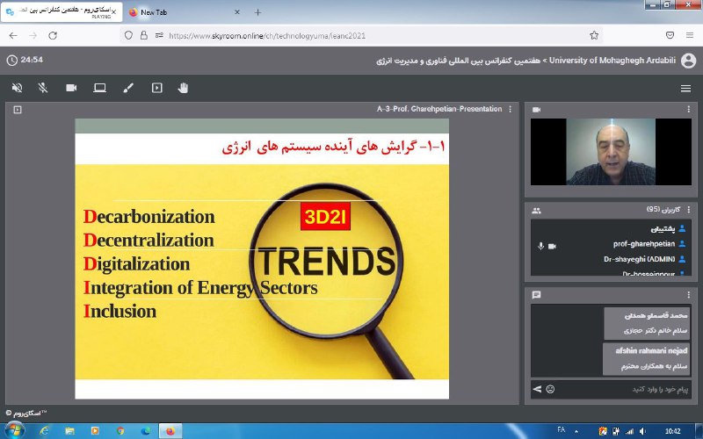Open Windows Explorer from the taskbar
Screen dimensions: 703x439
(x=69, y=431)
